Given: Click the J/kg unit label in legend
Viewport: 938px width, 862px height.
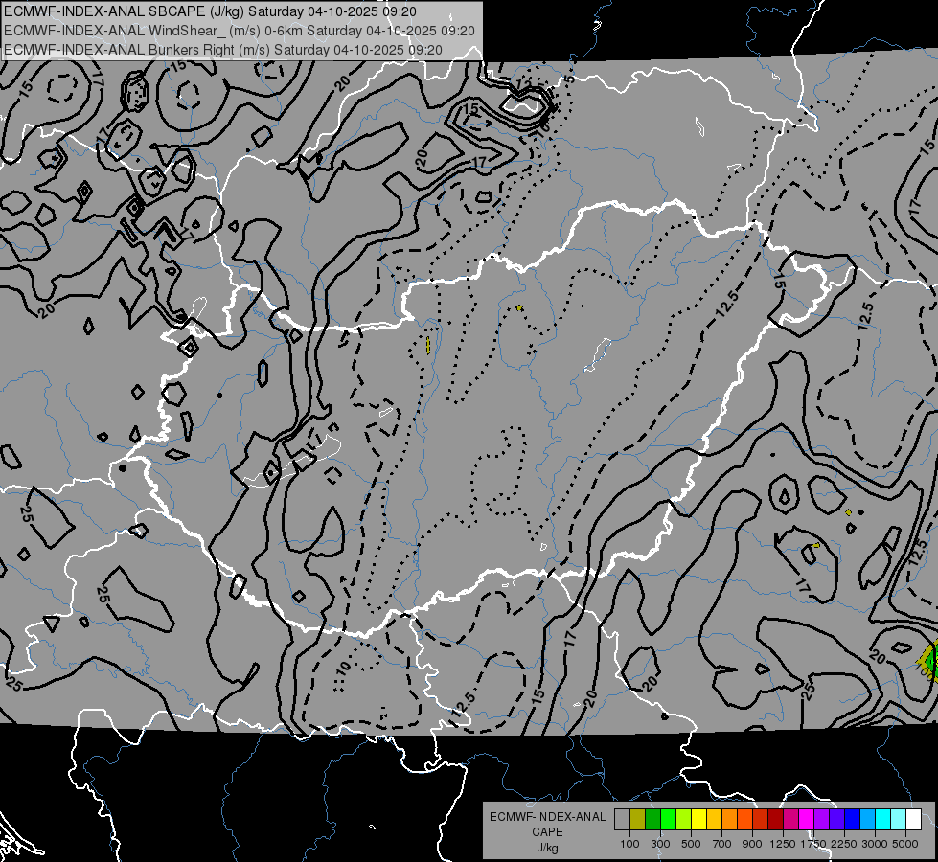Looking at the screenshot, I should coord(547,848).
